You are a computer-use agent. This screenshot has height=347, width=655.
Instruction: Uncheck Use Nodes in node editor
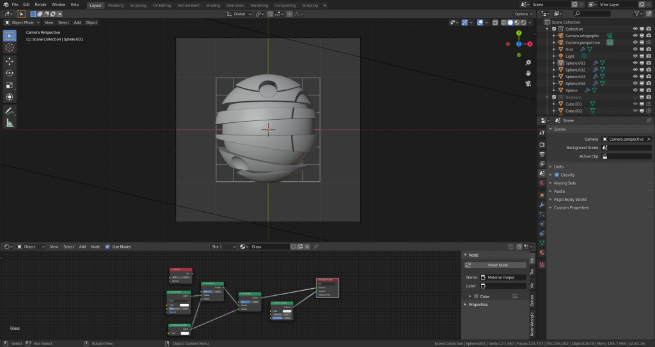coord(108,246)
